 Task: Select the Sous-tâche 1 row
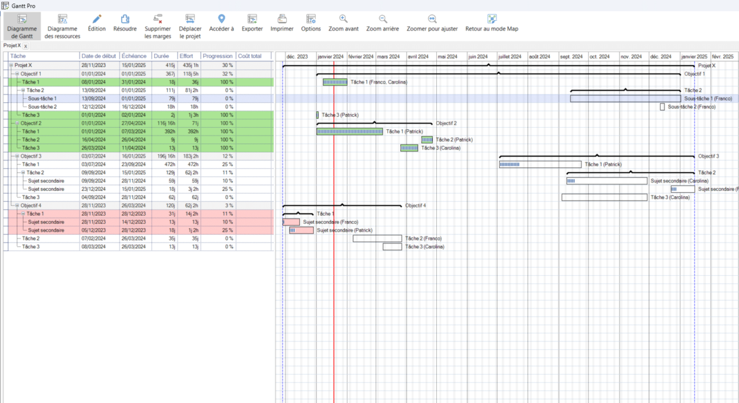pyautogui.click(x=43, y=99)
